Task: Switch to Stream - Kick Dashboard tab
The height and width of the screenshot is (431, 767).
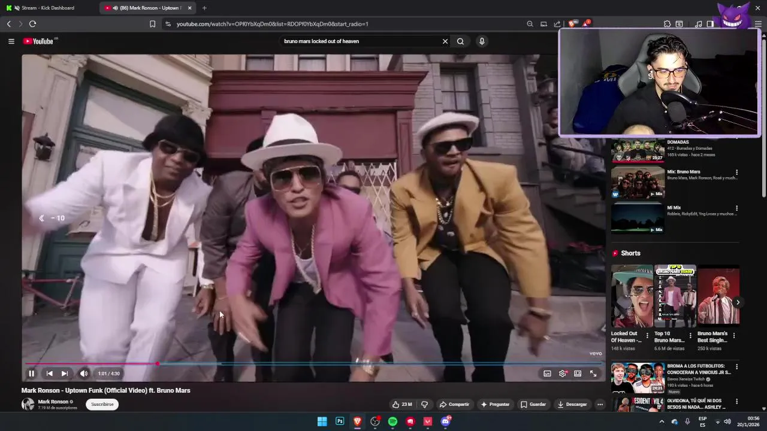Action: click(x=48, y=8)
